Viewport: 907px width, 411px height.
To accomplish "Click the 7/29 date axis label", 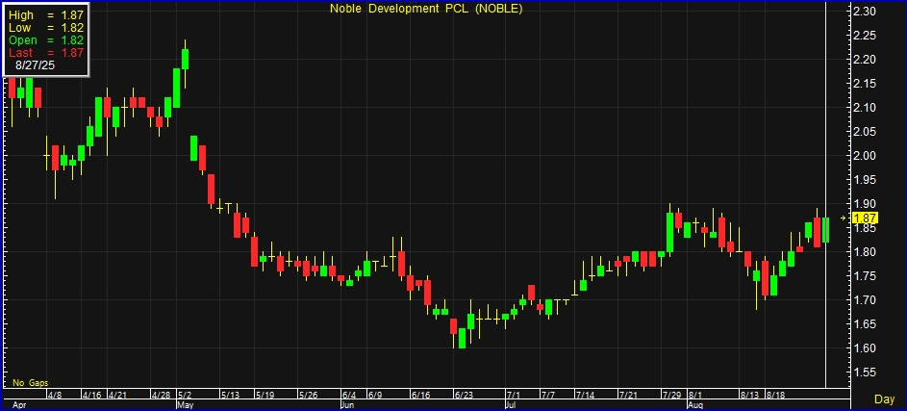I will click(x=671, y=396).
